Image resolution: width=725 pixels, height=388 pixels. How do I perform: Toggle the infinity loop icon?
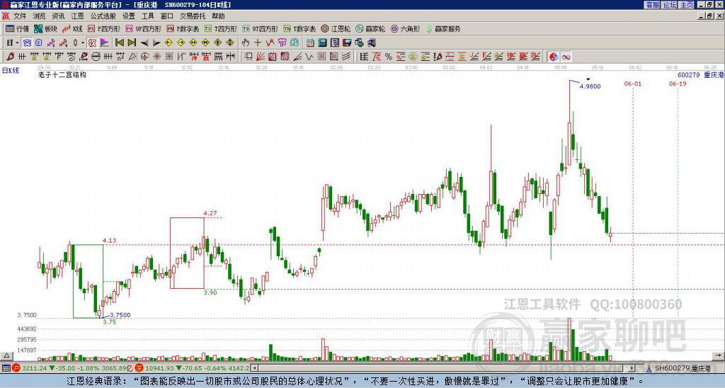(566, 57)
